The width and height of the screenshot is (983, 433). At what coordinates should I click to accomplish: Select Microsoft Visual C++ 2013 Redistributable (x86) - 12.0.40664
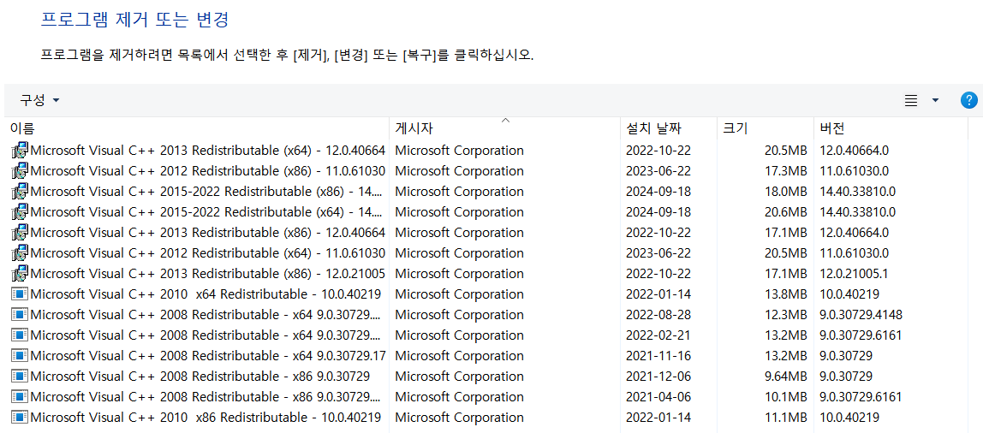pos(207,233)
